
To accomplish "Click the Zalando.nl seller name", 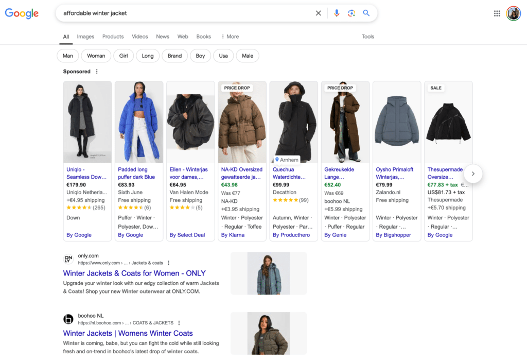I will [x=388, y=192].
